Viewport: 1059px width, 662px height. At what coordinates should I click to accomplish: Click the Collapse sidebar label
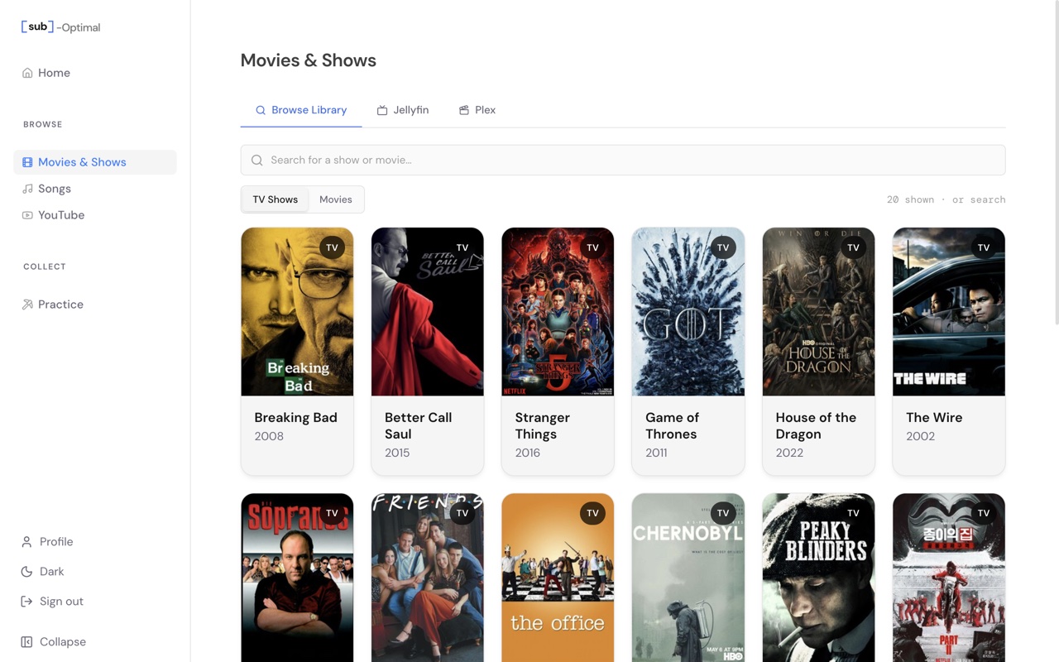click(x=63, y=642)
